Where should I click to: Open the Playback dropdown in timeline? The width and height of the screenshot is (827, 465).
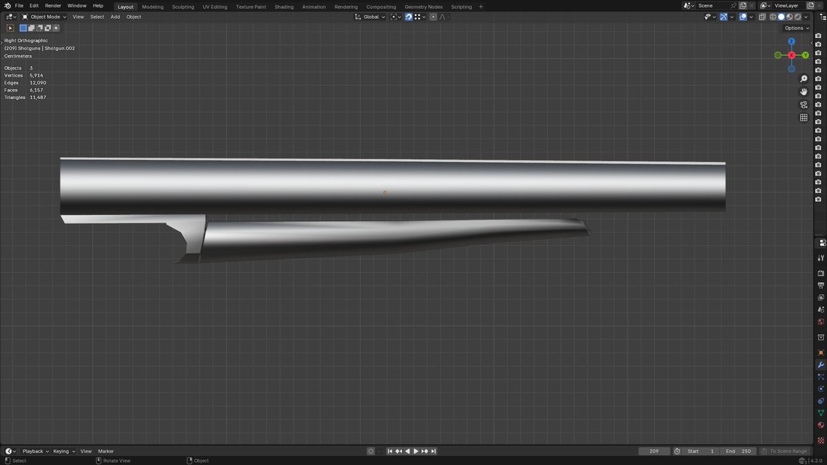[x=35, y=451]
